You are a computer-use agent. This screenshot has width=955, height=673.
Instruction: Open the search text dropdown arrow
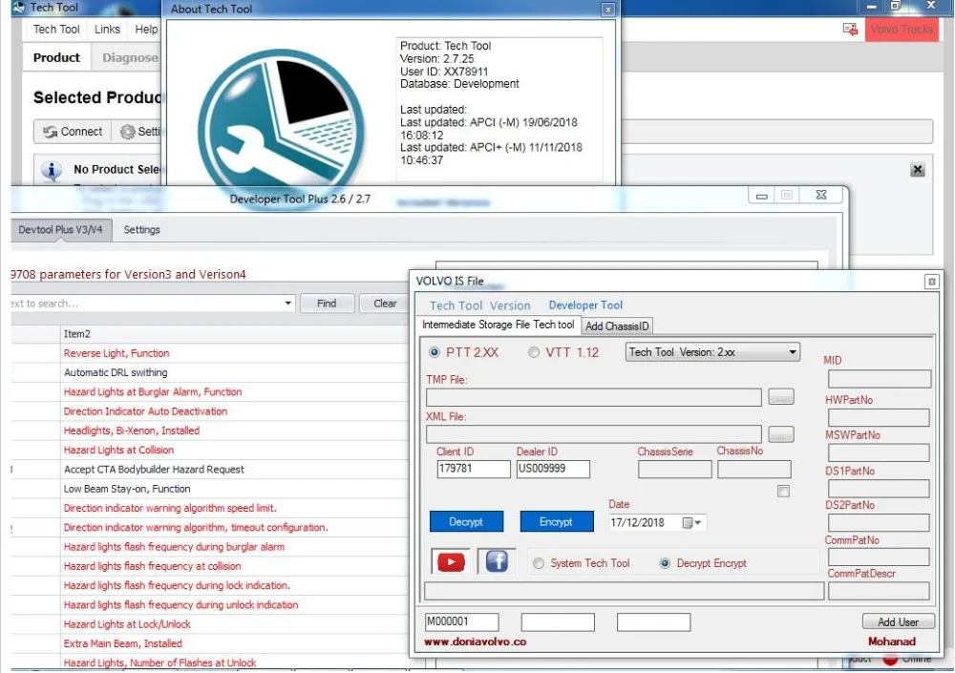point(286,303)
